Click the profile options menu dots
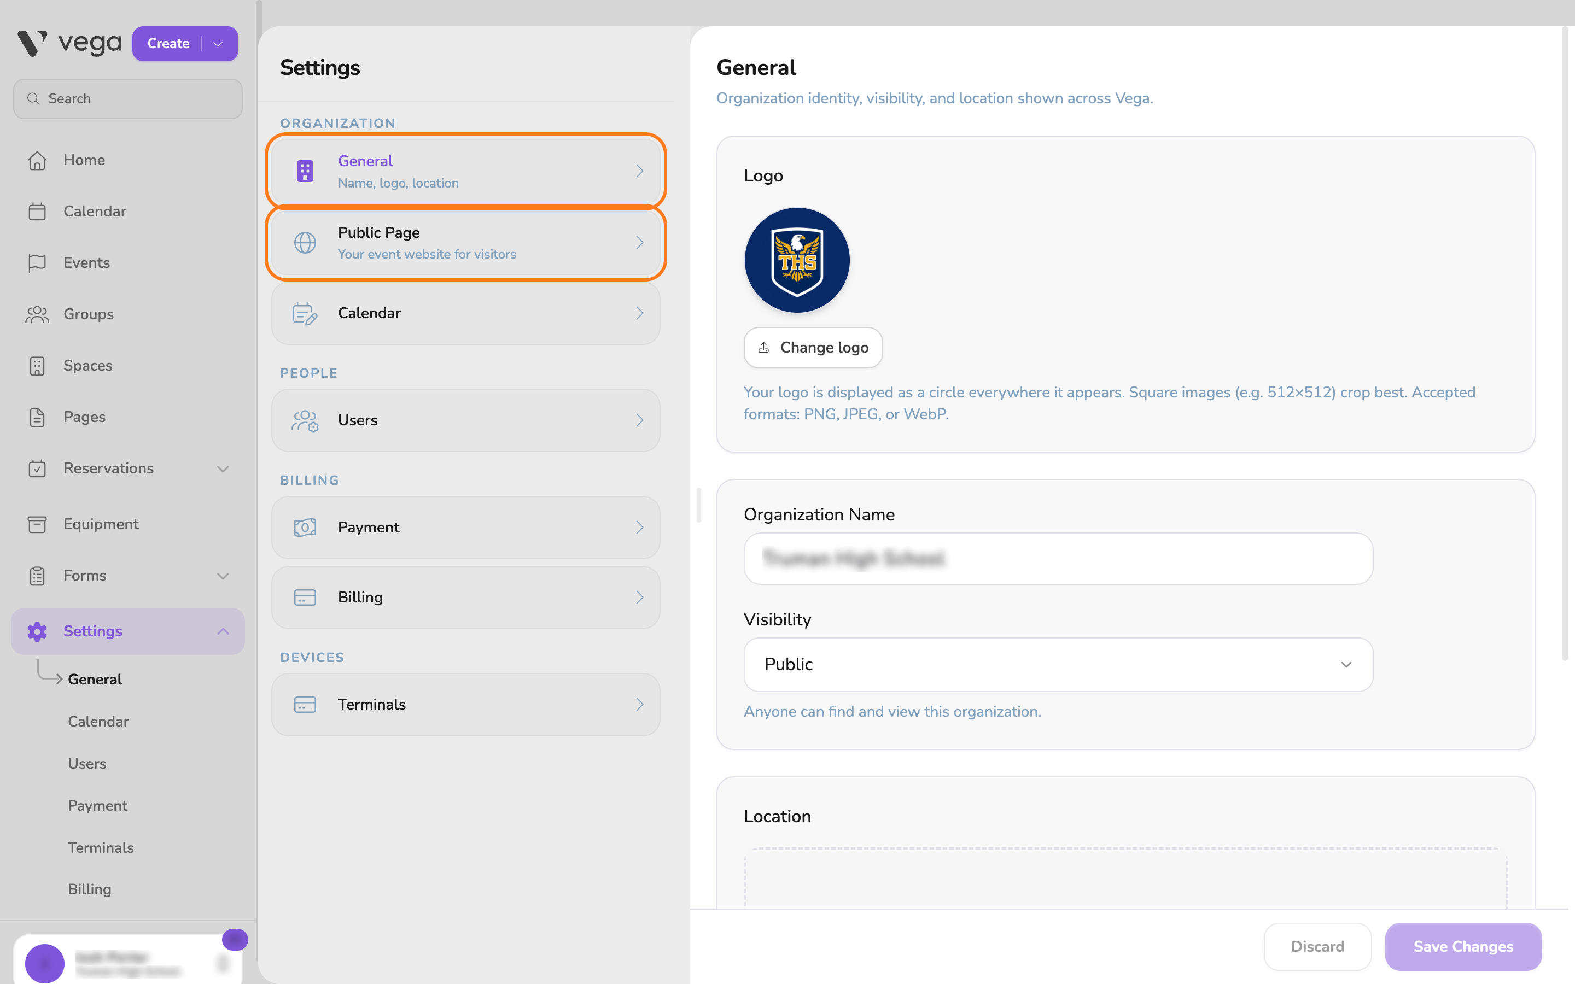Image resolution: width=1575 pixels, height=984 pixels. [223, 963]
